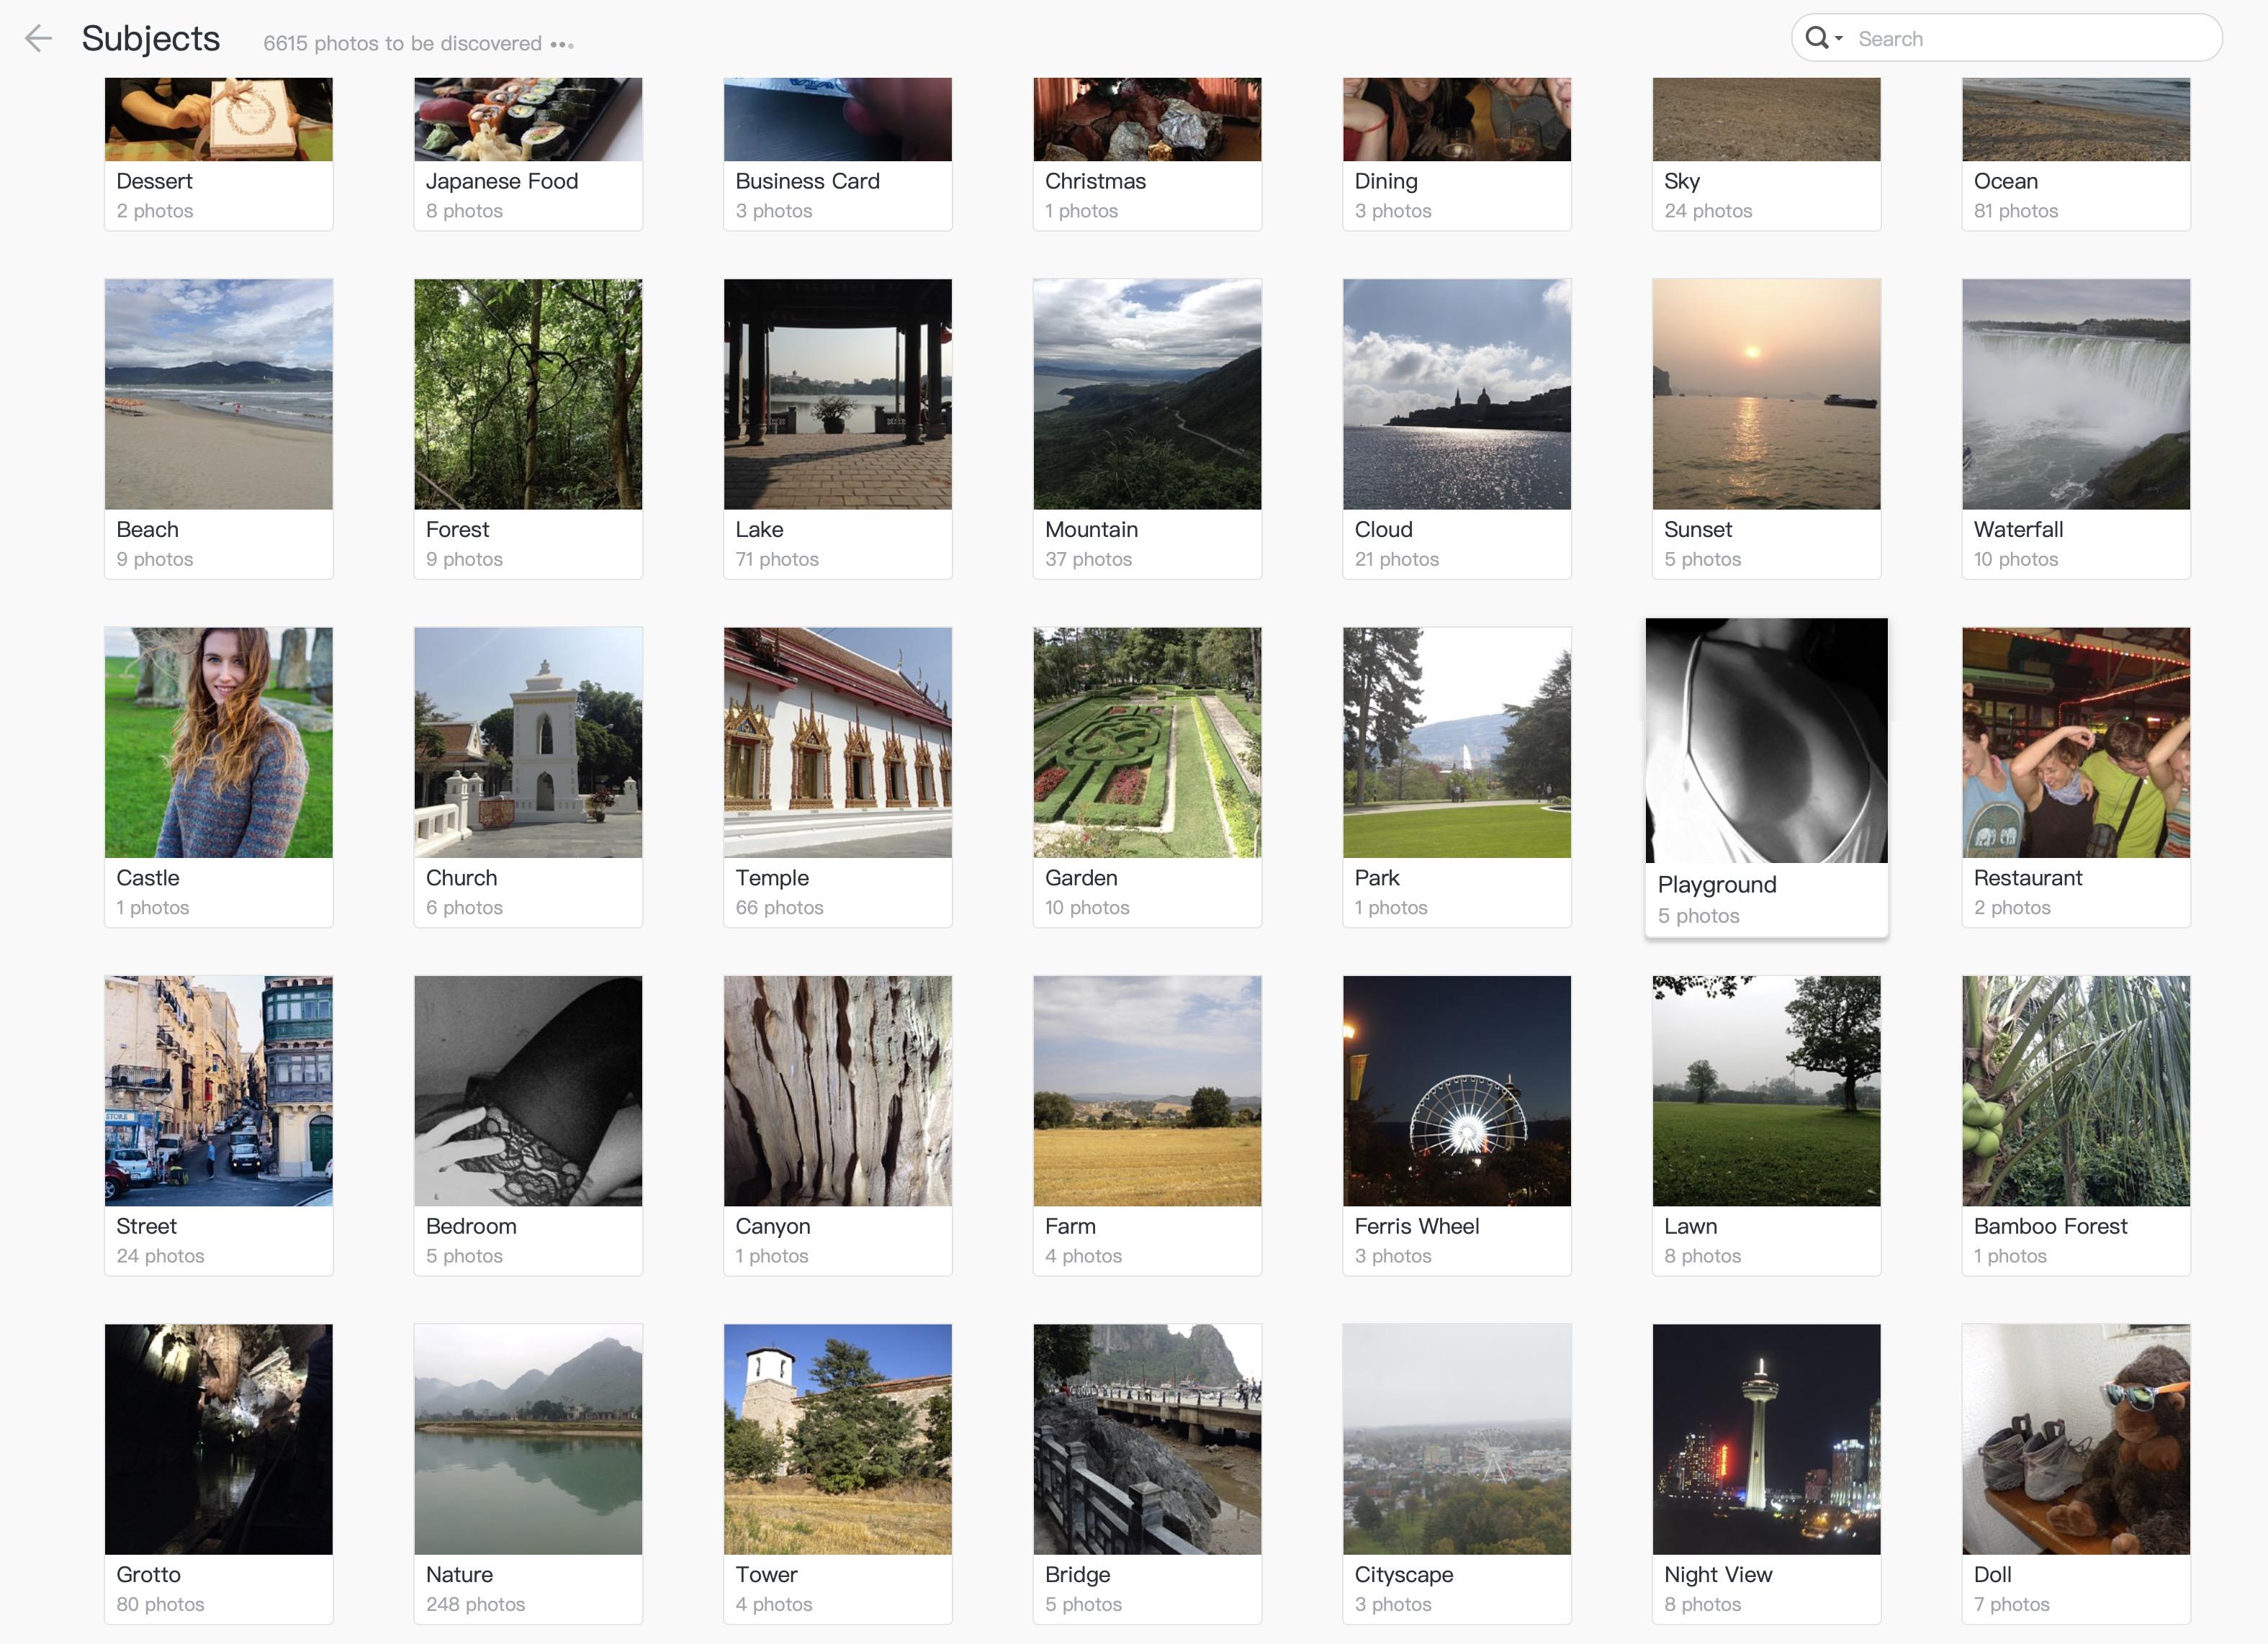Select the Sunset subject thumbnail
The width and height of the screenshot is (2268, 1644).
(x=1766, y=394)
